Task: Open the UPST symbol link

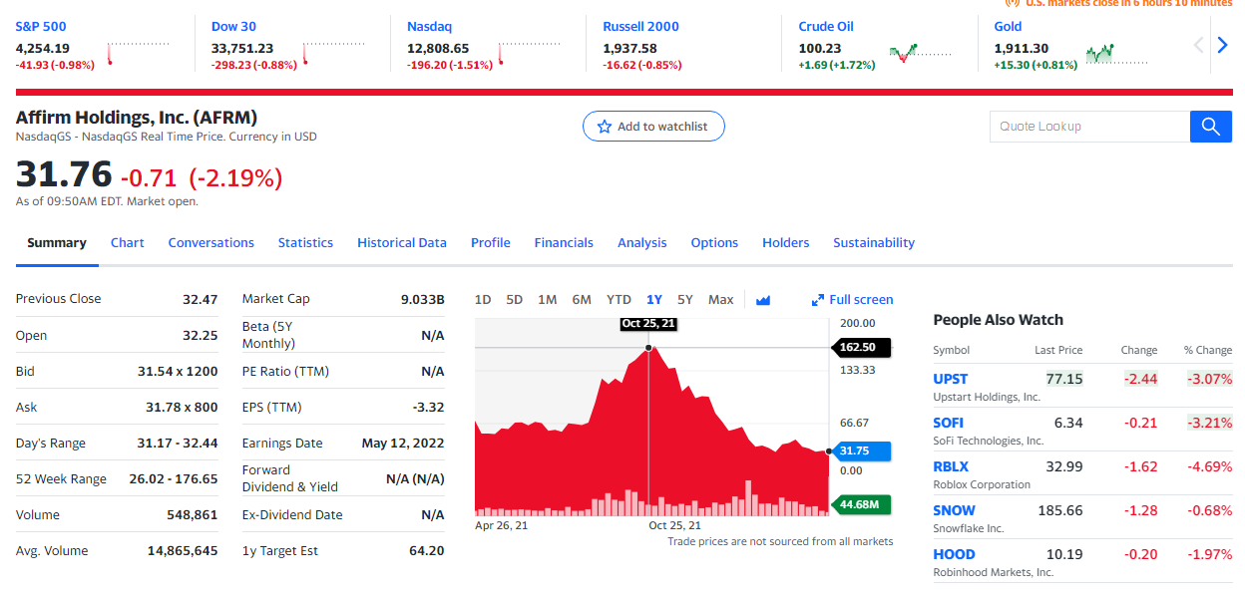Action: [950, 379]
